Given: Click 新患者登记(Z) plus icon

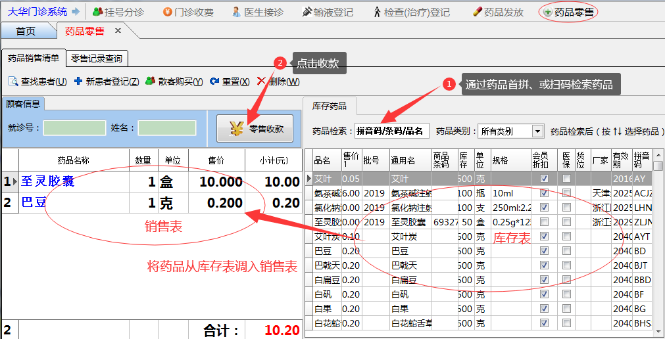Looking at the screenshot, I should point(78,81).
